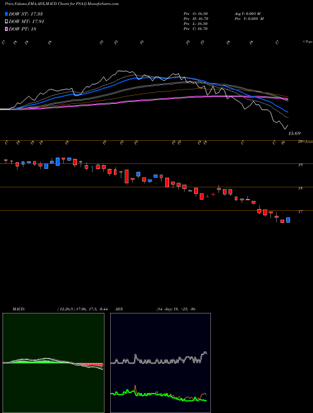Click the magenta DOW PT legend swatch

click(x=7, y=29)
